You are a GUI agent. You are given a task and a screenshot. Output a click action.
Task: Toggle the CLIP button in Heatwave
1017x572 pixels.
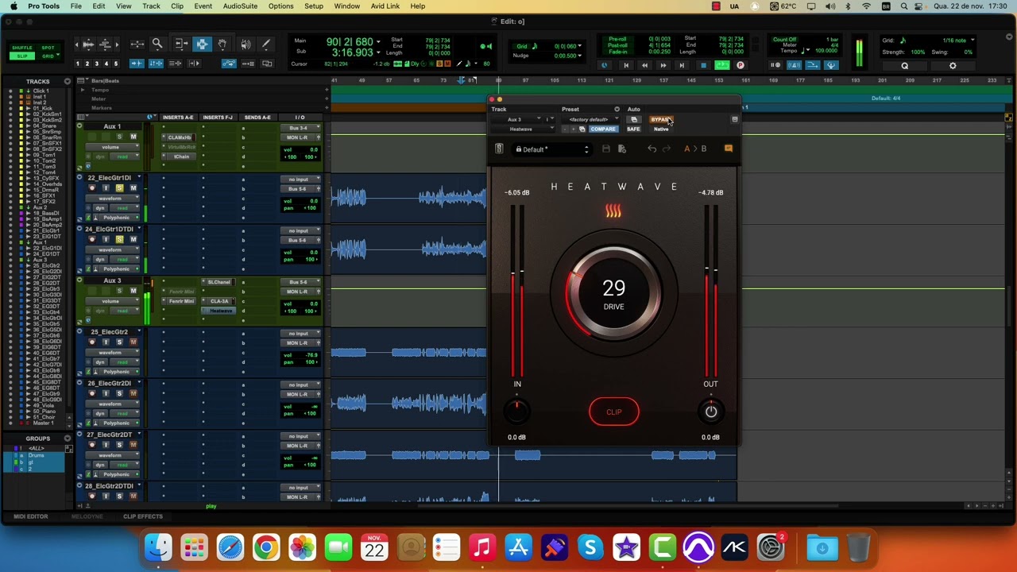coord(613,412)
